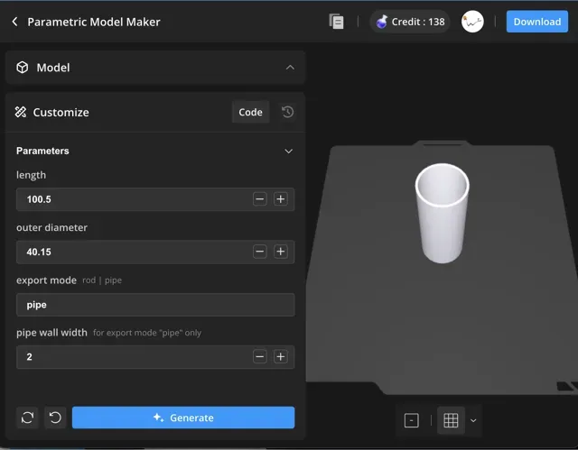Go back using the header arrow
This screenshot has height=450, width=578.
14,22
